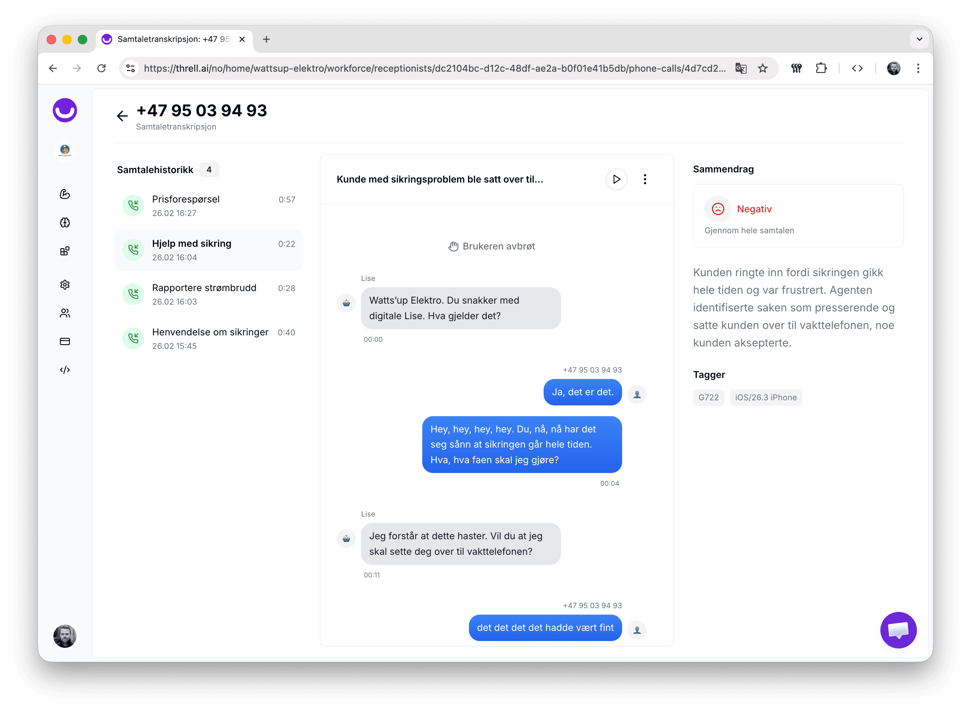Select the Prisforespørsel call
This screenshot has height=712, width=971.
pos(209,206)
